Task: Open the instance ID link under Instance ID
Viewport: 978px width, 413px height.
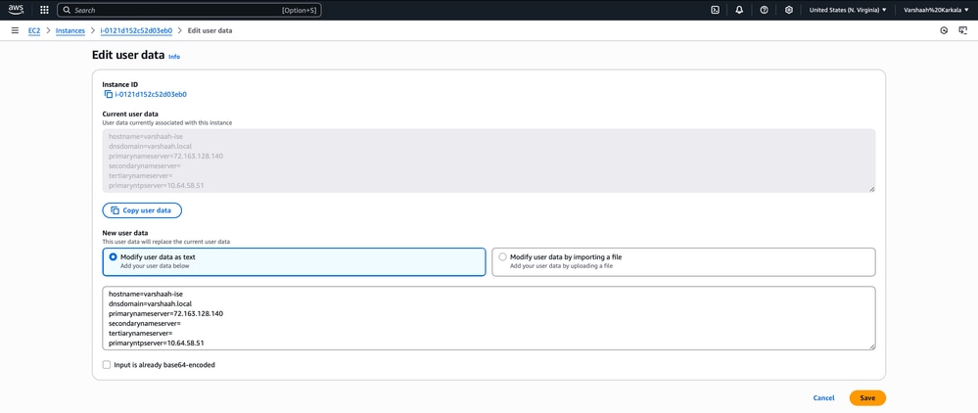Action: click(151, 95)
